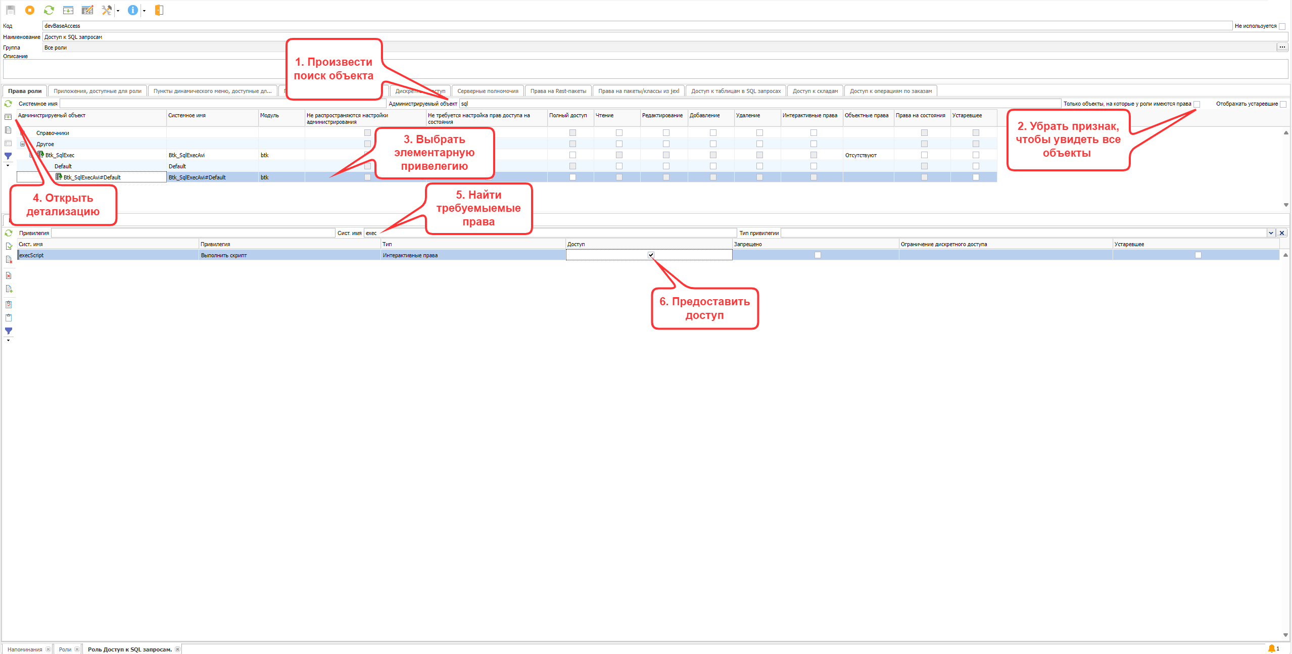Click the orange exit door icon

click(x=159, y=10)
